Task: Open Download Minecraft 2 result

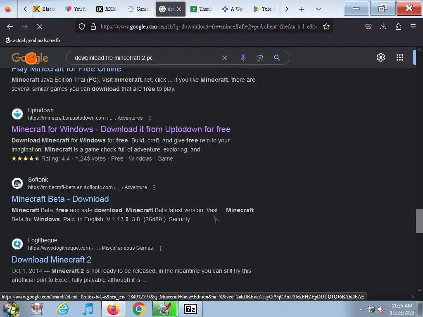Action: click(x=51, y=260)
